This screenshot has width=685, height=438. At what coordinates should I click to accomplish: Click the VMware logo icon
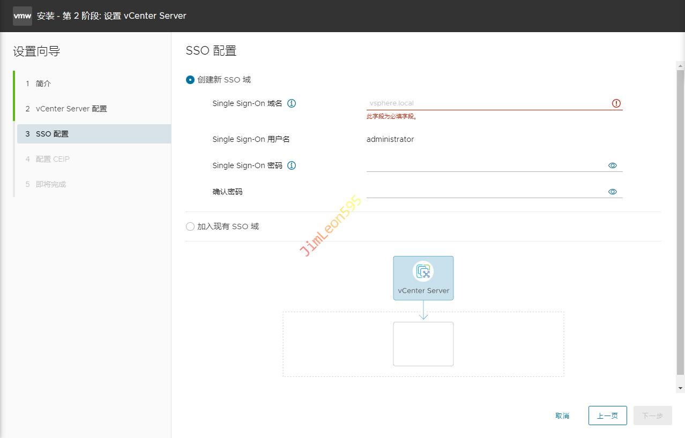coord(22,16)
